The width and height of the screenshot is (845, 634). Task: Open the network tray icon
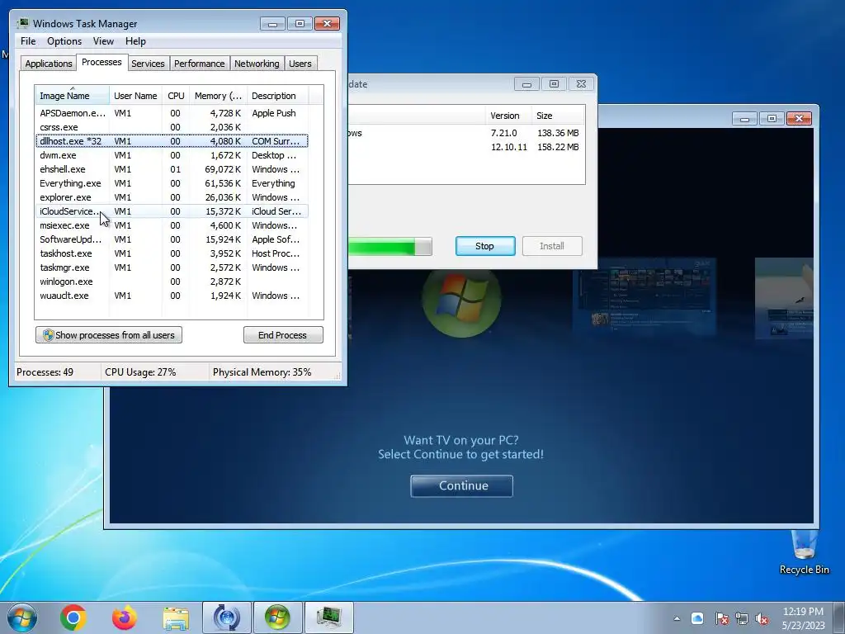coord(742,618)
